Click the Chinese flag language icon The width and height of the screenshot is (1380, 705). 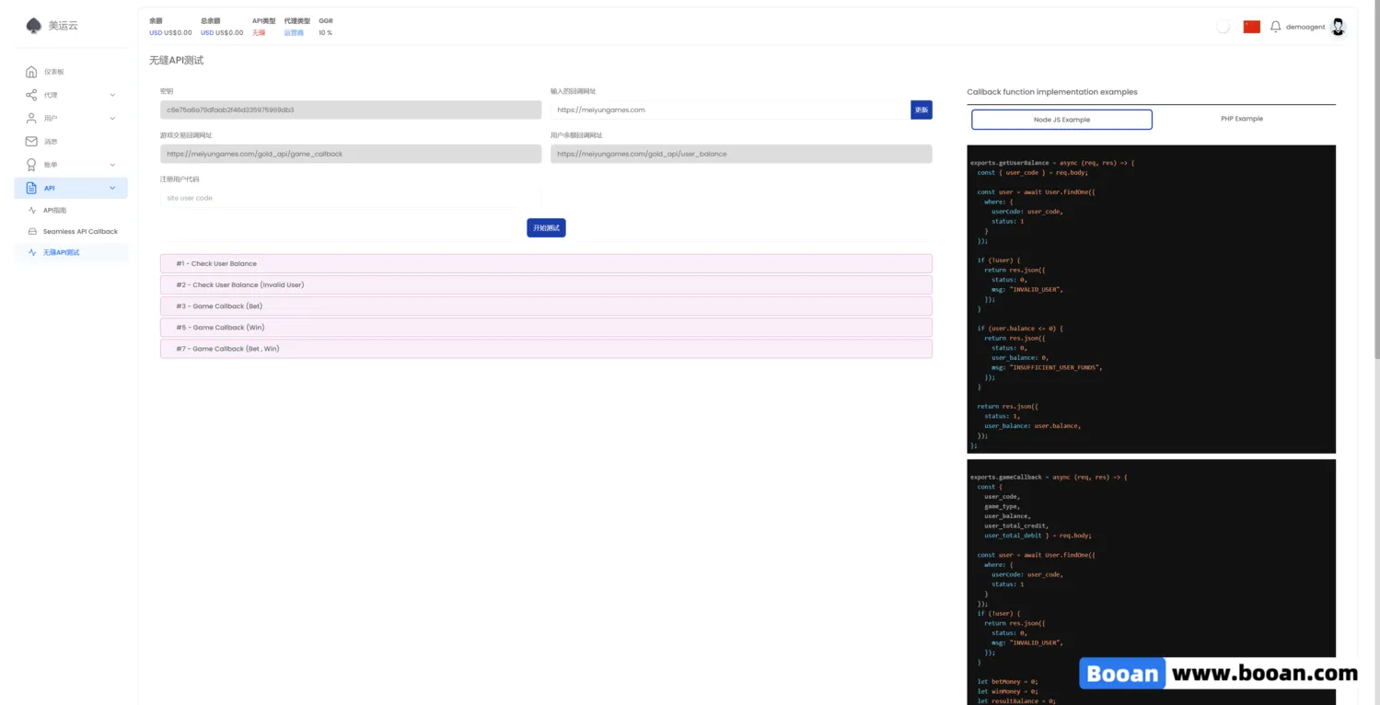pyautogui.click(x=1251, y=27)
